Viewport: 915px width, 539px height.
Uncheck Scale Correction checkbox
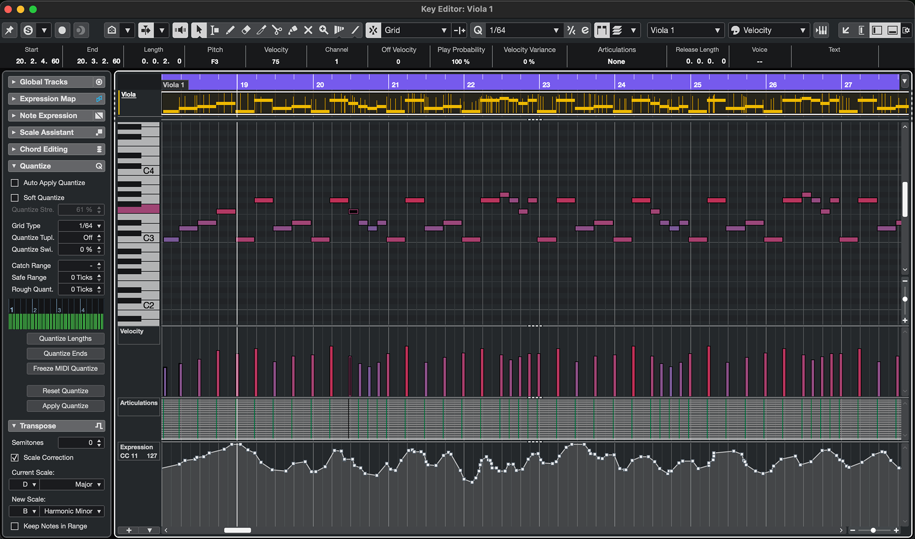point(15,458)
